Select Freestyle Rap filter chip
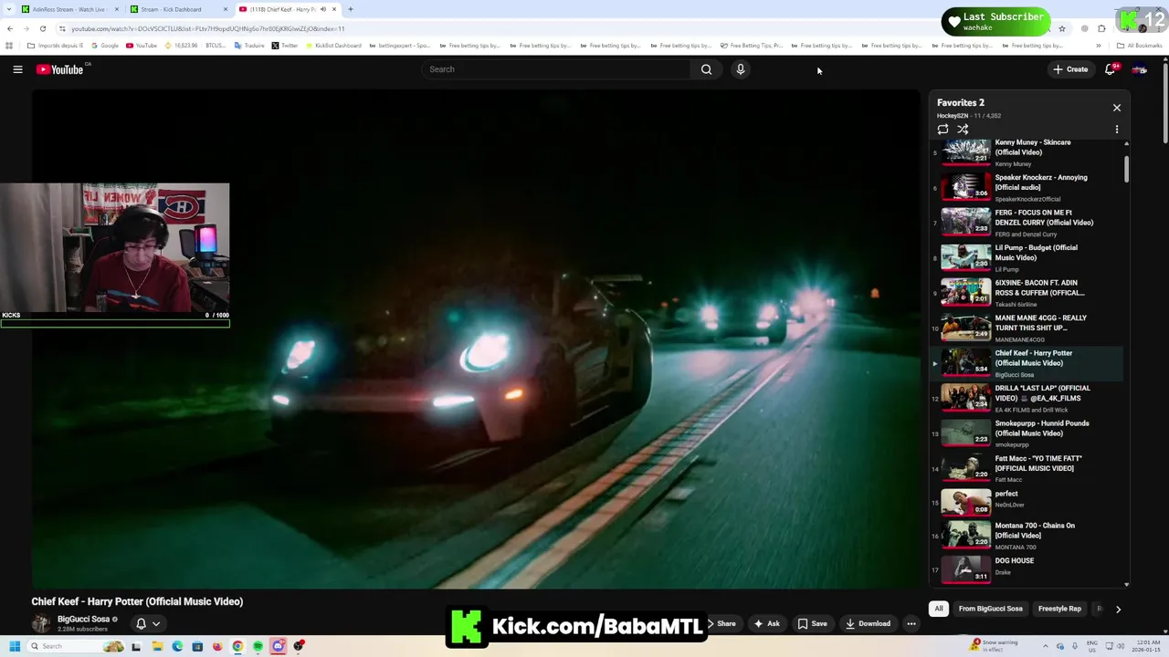Image resolution: width=1169 pixels, height=657 pixels. [1059, 609]
